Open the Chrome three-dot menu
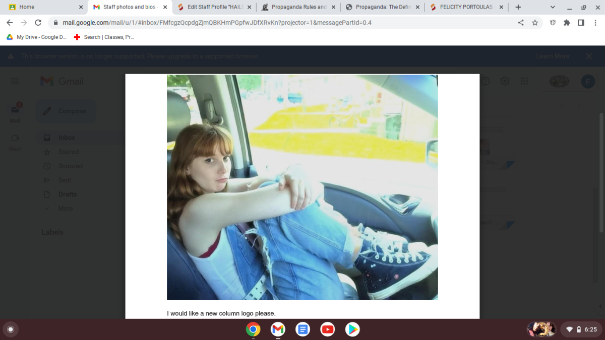Image resolution: width=605 pixels, height=340 pixels. pyautogui.click(x=595, y=23)
